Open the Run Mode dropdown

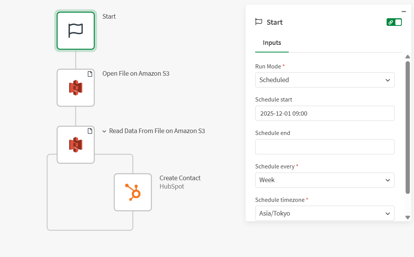(x=324, y=80)
